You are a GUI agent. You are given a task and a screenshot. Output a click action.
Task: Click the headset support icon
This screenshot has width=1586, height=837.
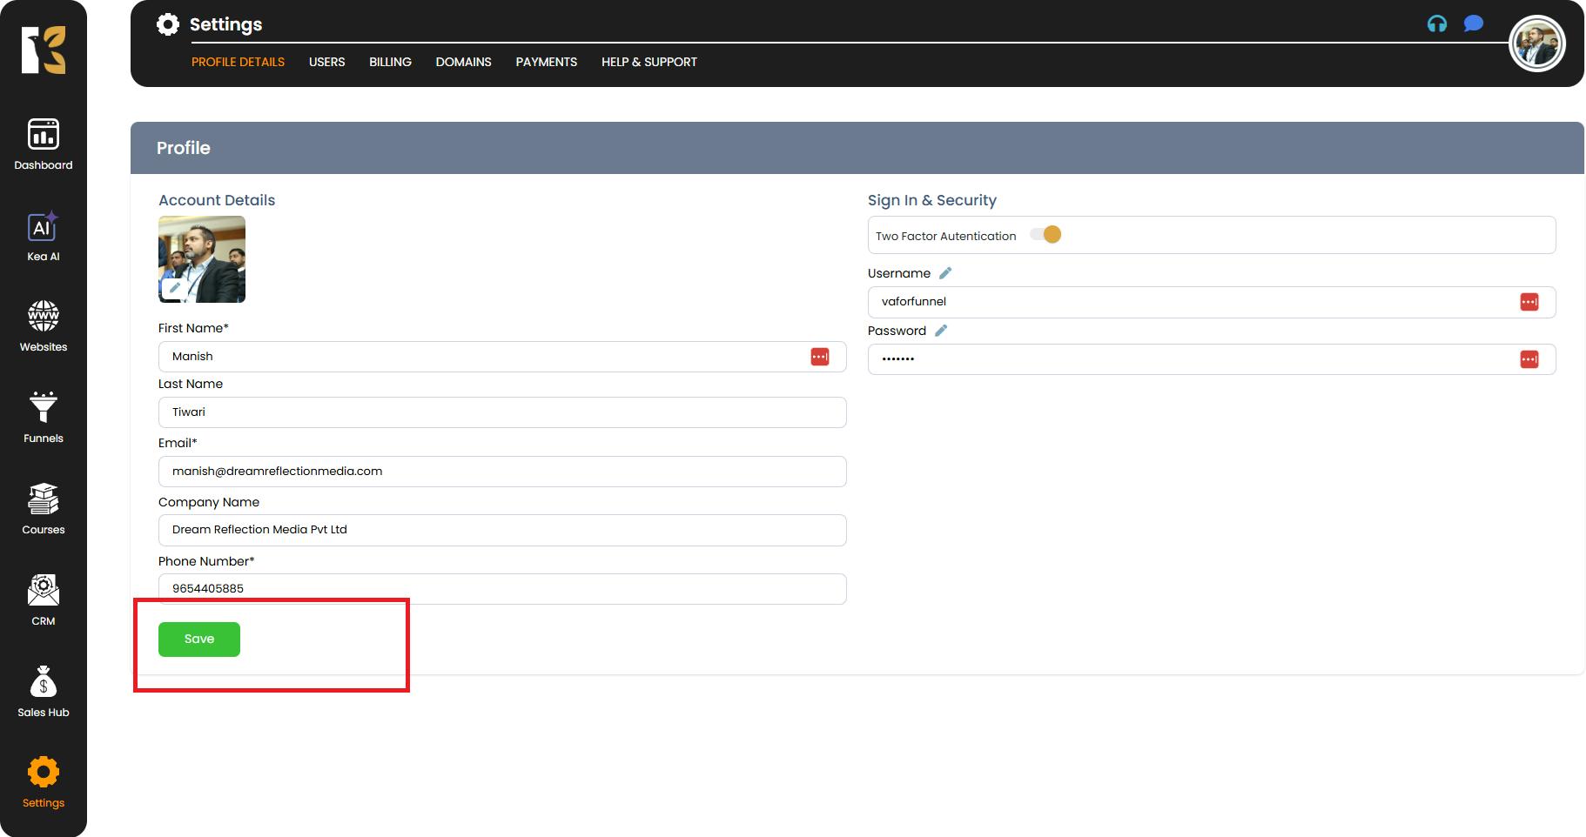1437,24
